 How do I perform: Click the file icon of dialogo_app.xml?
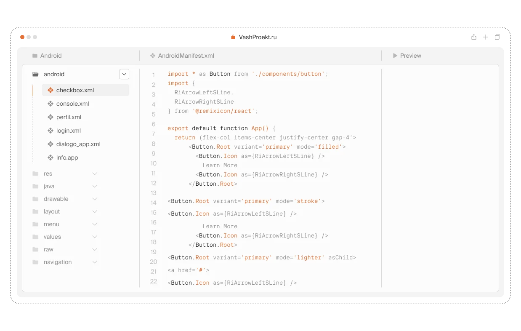tap(51, 144)
